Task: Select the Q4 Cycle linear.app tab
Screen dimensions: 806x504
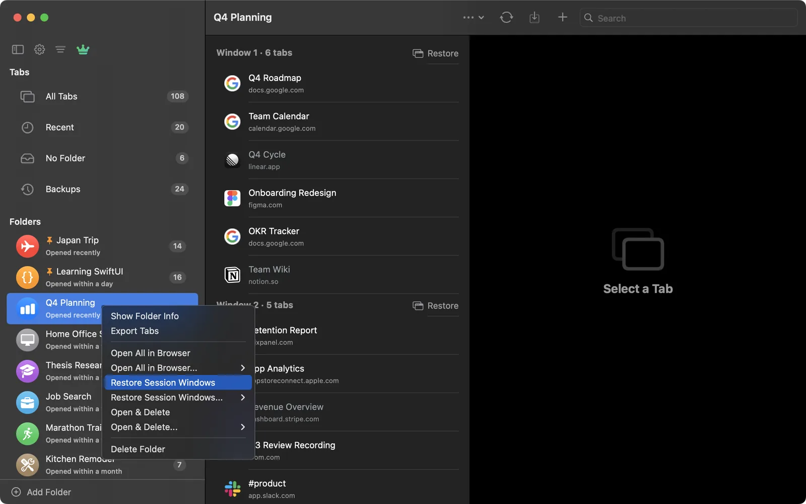Action: tap(338, 160)
